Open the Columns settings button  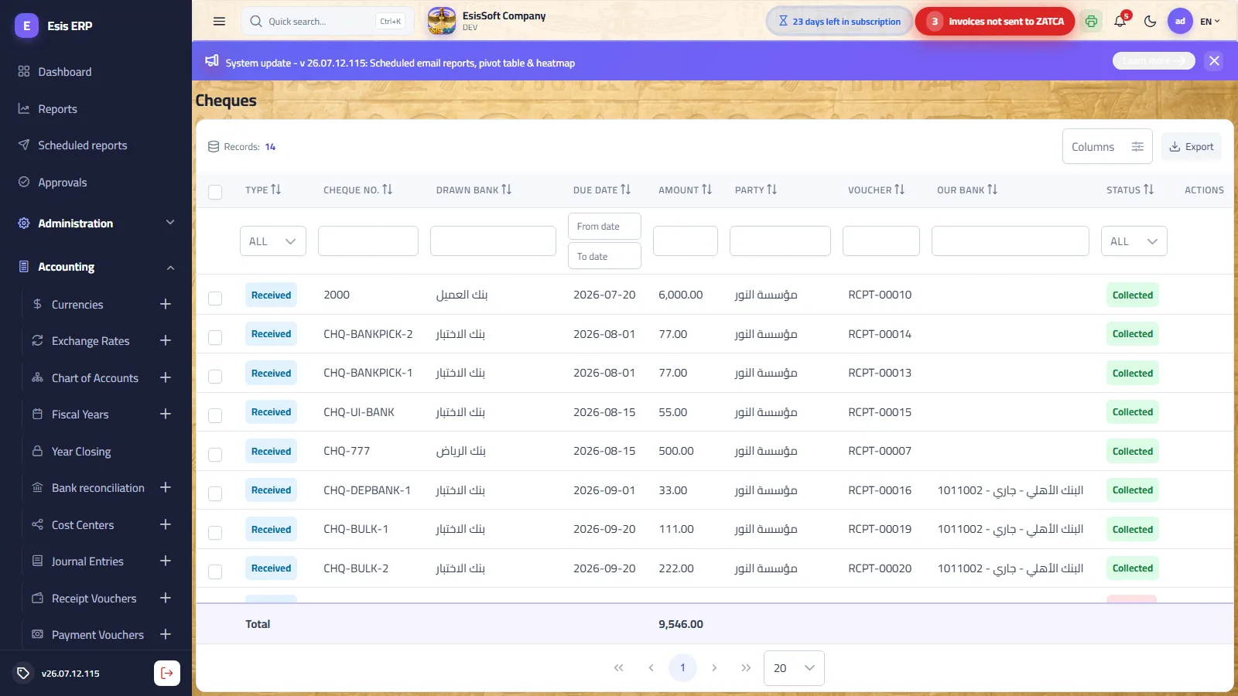[1107, 147]
